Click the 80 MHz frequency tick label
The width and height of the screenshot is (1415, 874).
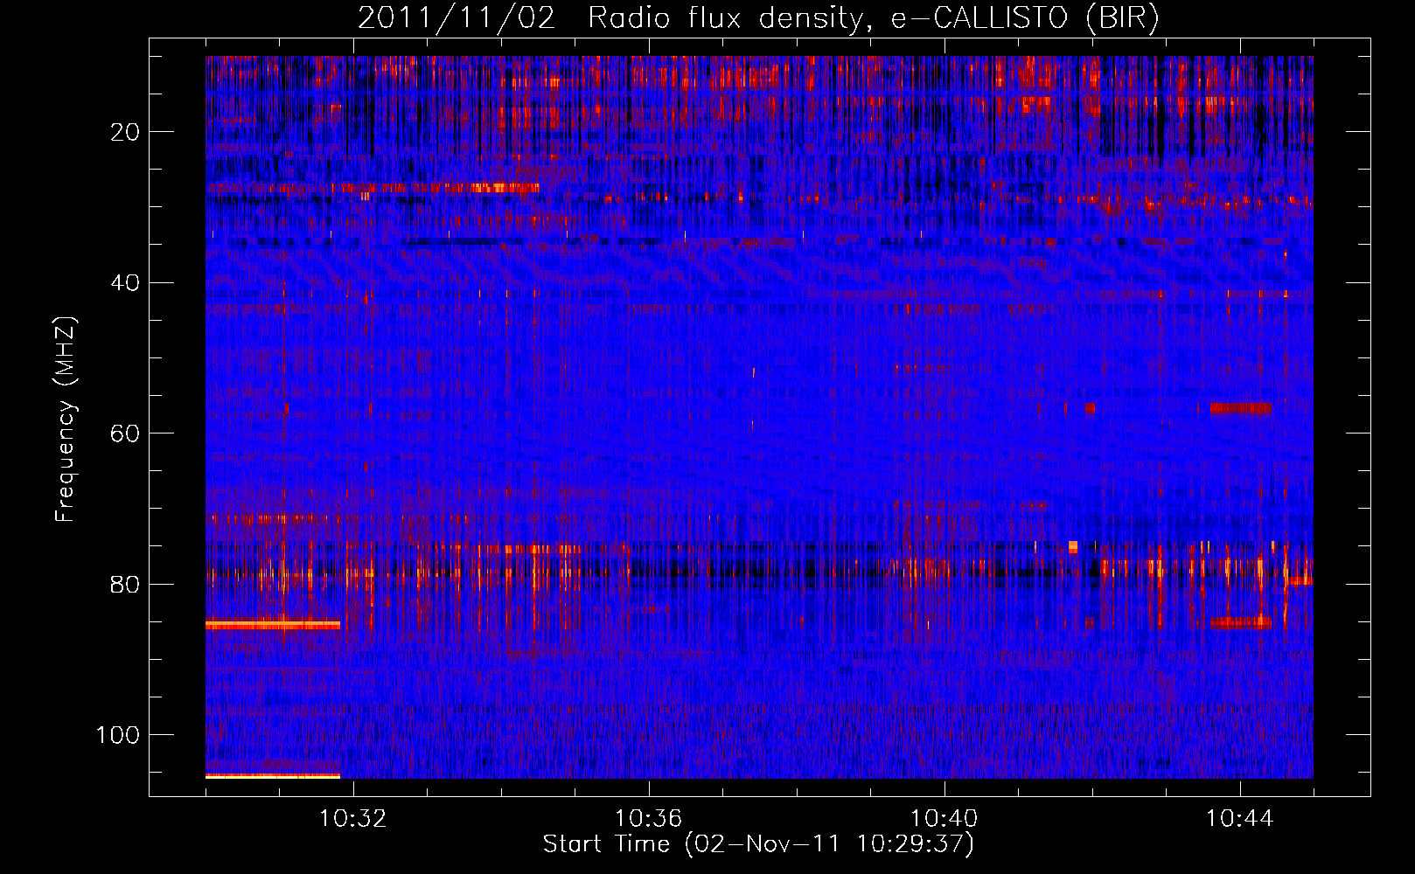[x=125, y=584]
